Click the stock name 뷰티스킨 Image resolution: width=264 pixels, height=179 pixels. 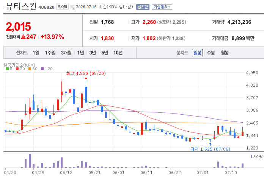click(21, 6)
